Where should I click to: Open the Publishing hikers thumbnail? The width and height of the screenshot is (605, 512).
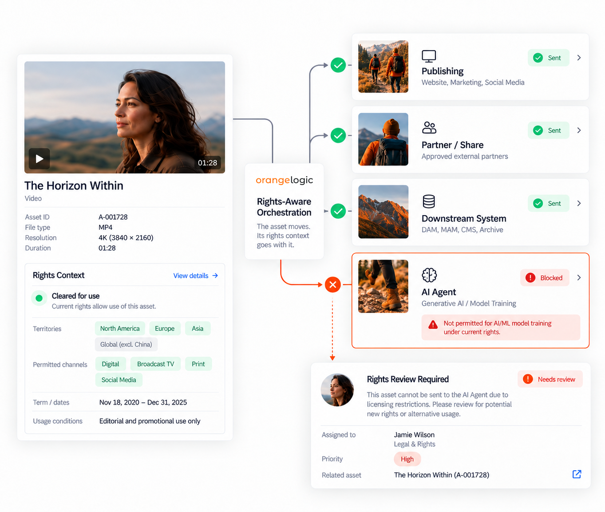coord(383,67)
